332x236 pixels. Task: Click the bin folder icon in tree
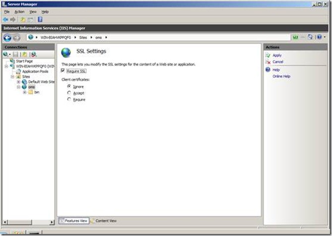coord(31,92)
